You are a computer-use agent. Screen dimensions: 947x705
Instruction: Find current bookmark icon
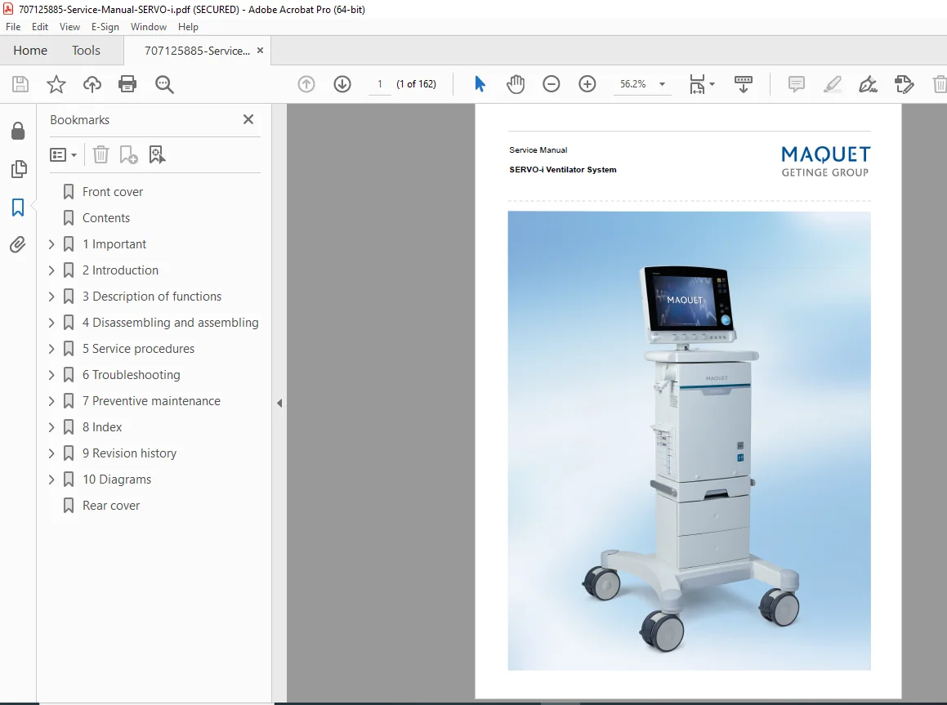(x=157, y=155)
